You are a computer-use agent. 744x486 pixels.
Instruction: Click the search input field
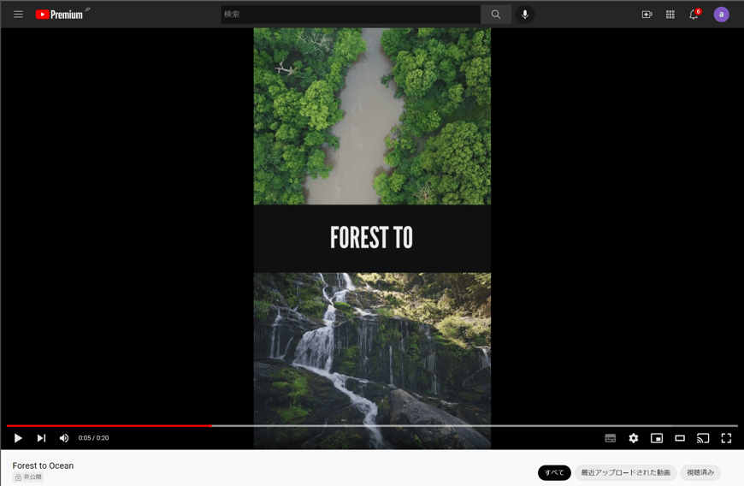(x=351, y=15)
